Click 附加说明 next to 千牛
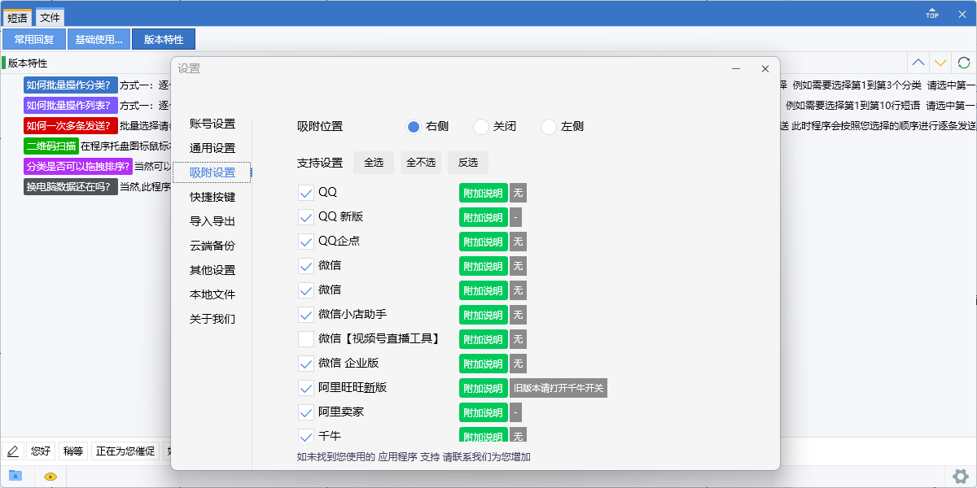977x488 pixels. click(x=483, y=437)
